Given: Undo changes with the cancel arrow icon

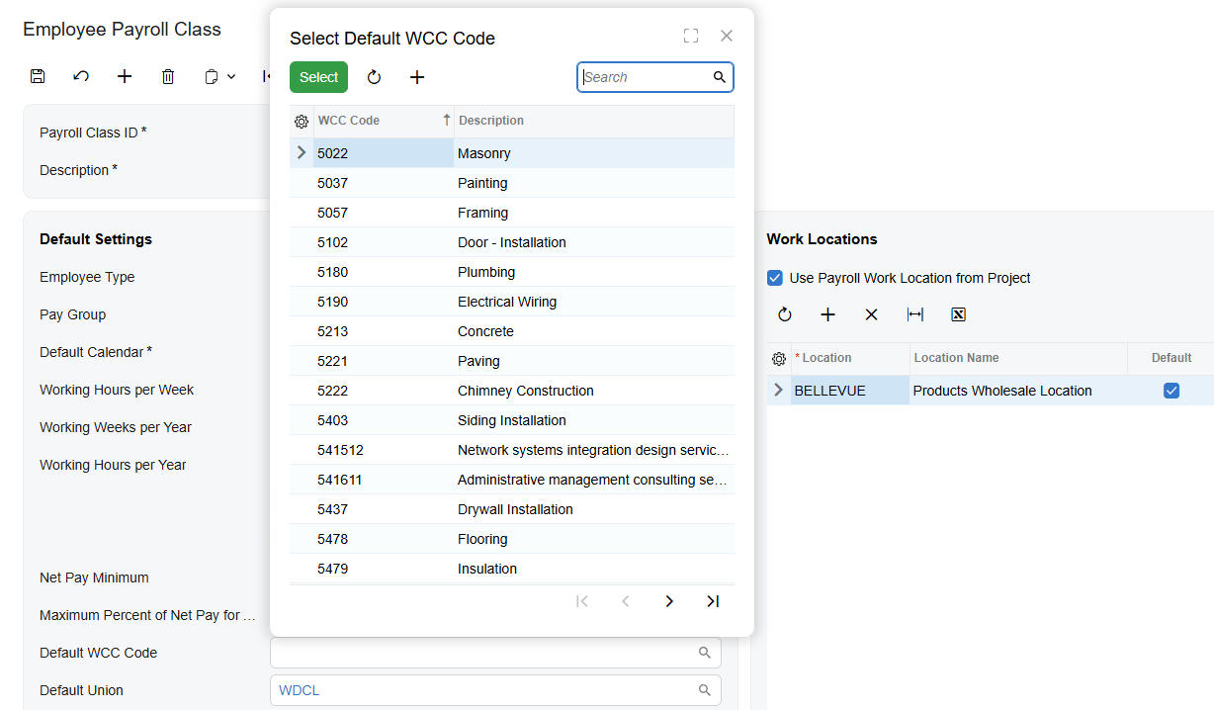Looking at the screenshot, I should (x=81, y=76).
